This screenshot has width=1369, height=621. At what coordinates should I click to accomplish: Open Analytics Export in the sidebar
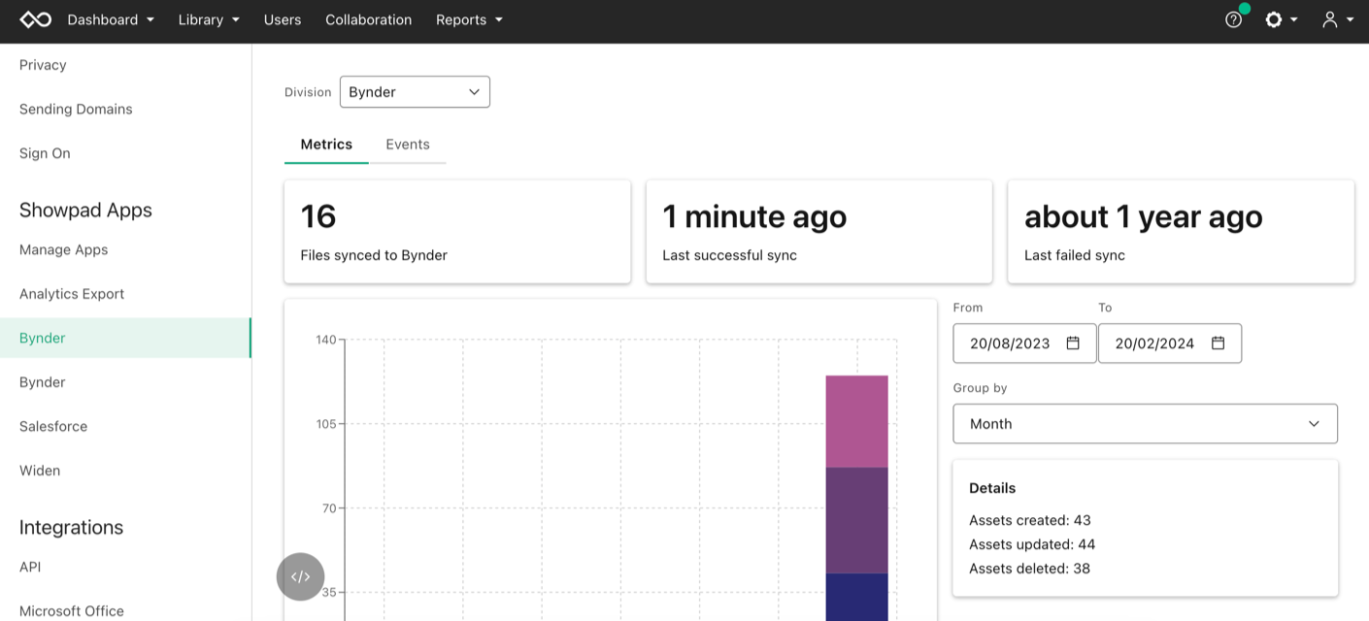point(72,294)
